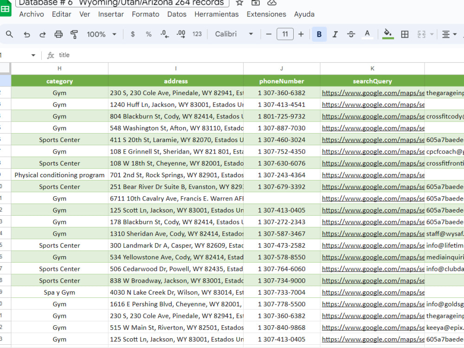Open the Editar menu

pos(62,14)
